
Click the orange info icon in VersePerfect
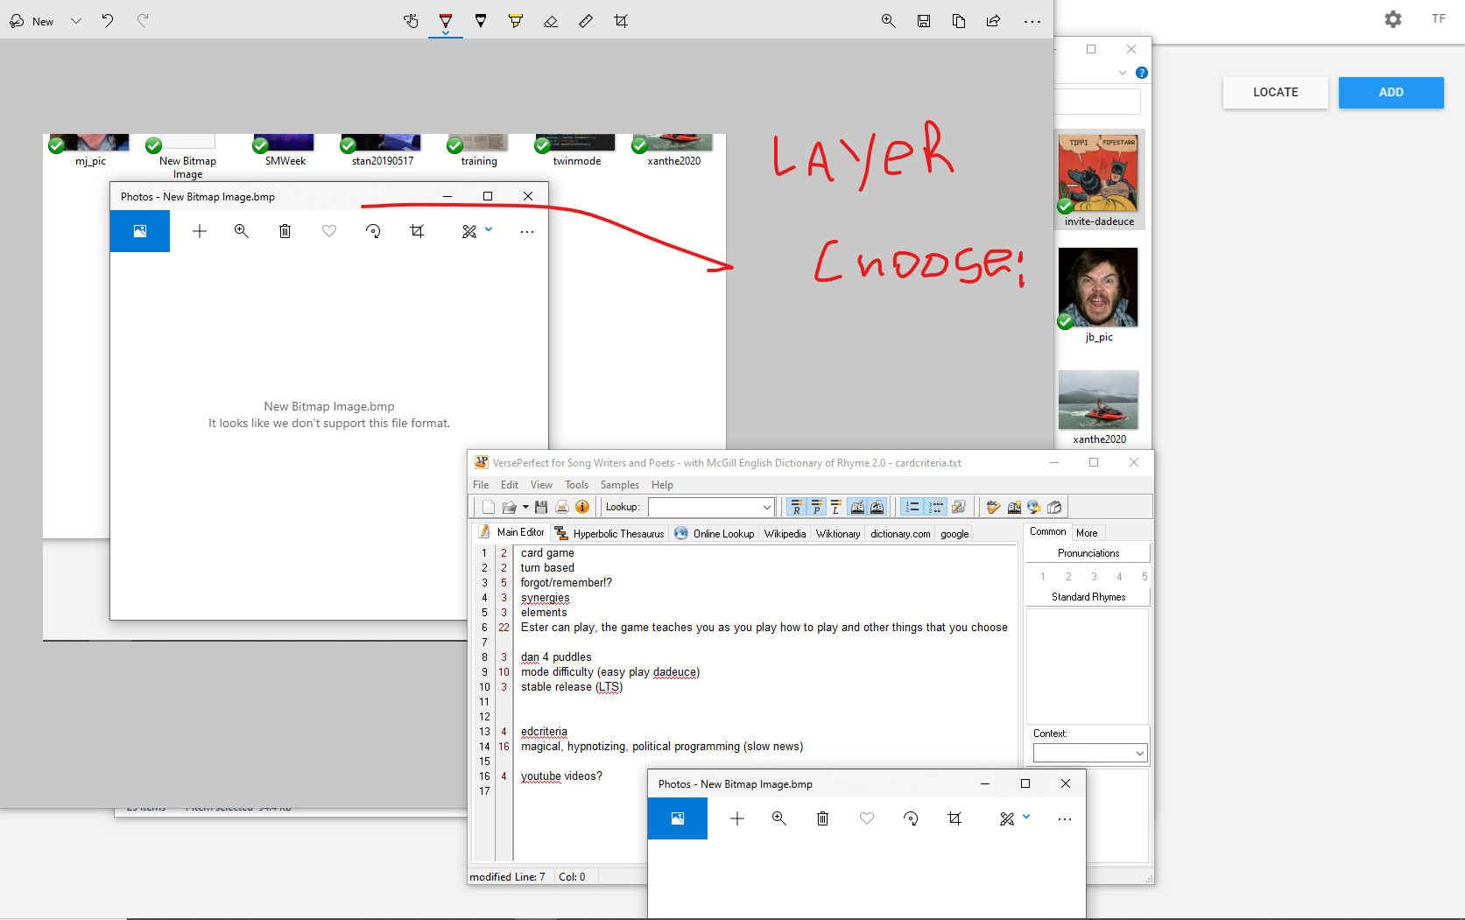pos(582,507)
